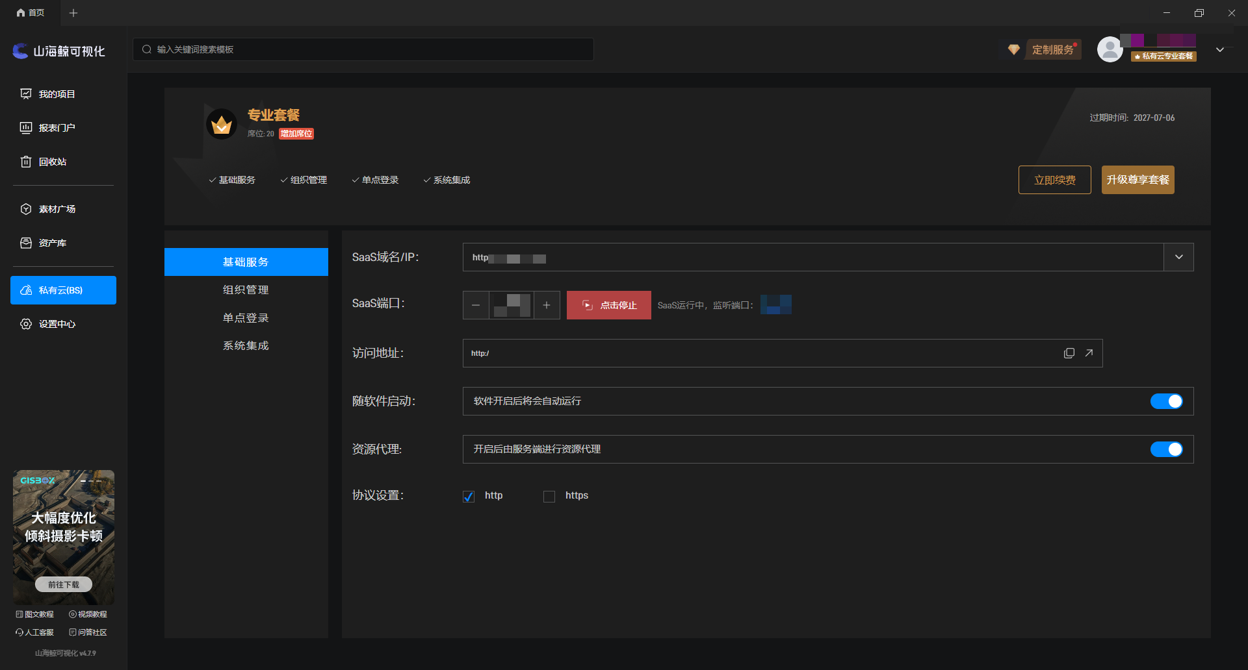The width and height of the screenshot is (1248, 670).
Task: Switch to 单点登录 tab
Action: (x=246, y=317)
